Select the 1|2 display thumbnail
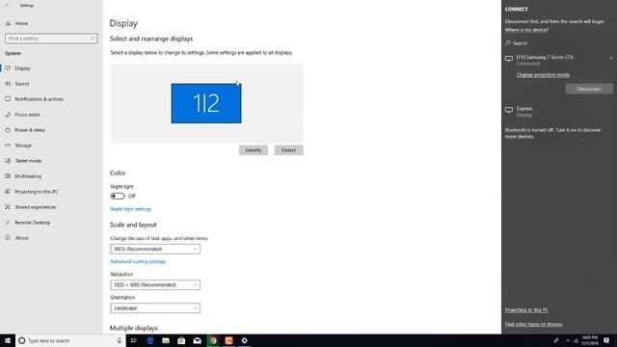The height and width of the screenshot is (347, 617). [x=206, y=103]
